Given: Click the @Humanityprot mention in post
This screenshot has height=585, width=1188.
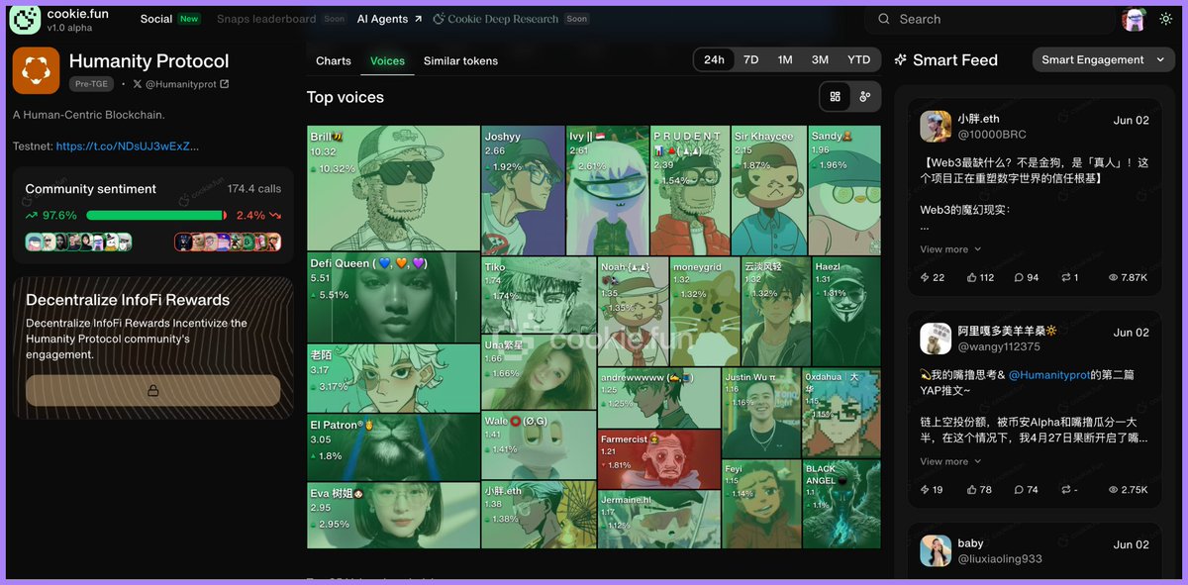Looking at the screenshot, I should pyautogui.click(x=1048, y=375).
